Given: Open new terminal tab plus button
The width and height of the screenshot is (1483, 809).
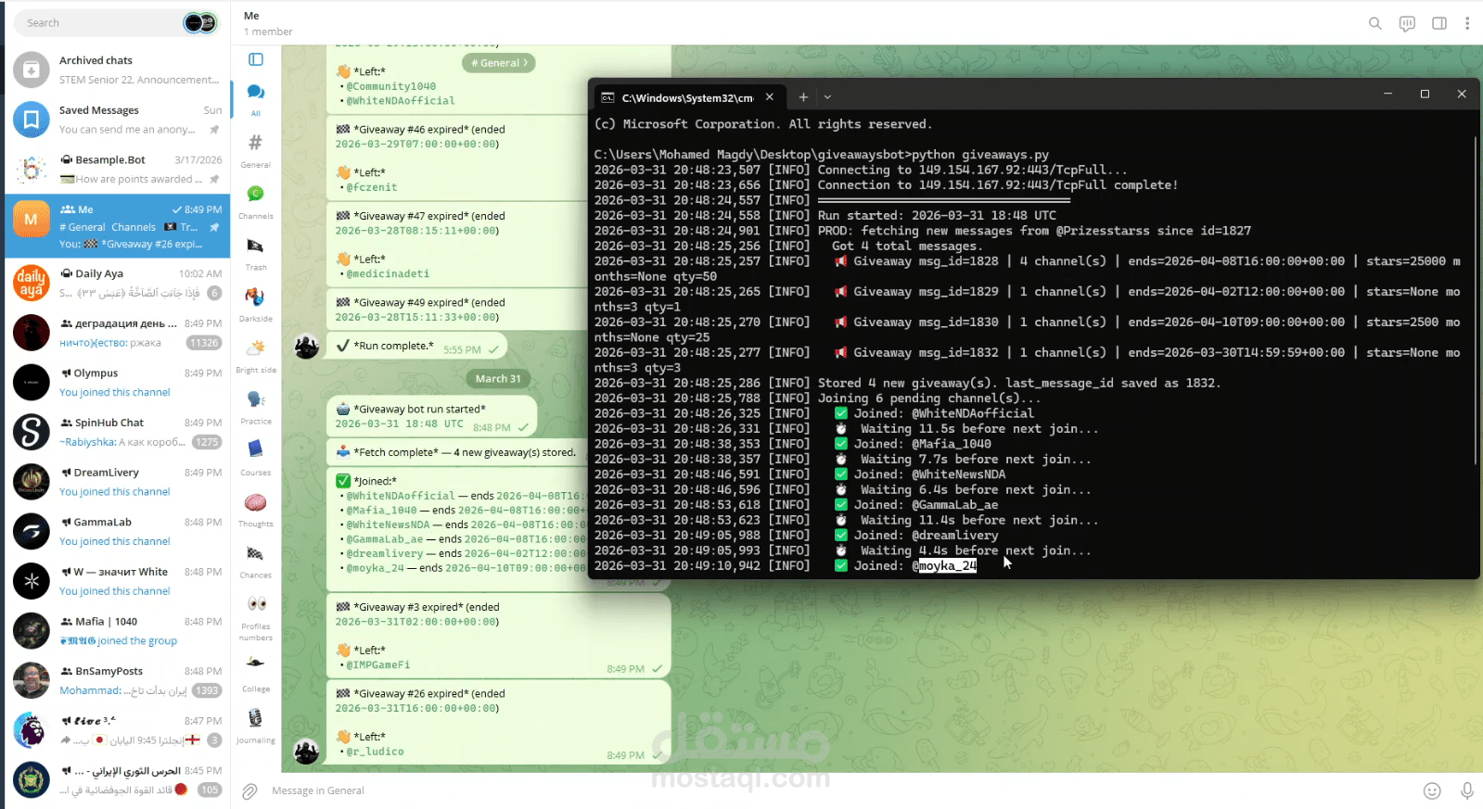Looking at the screenshot, I should pos(803,96).
